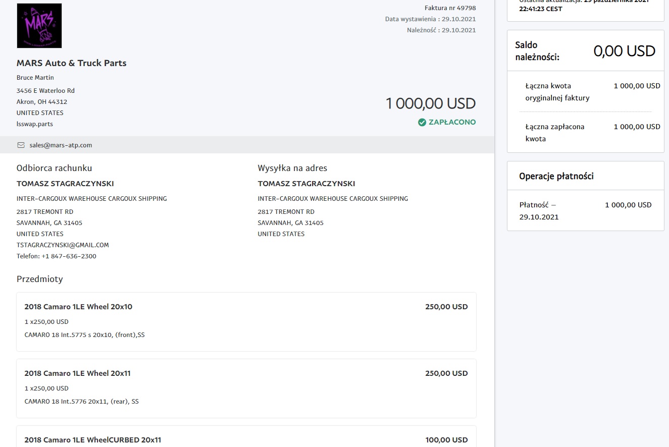Select 'Łączna kwota oryginalnej faktury' label
This screenshot has height=447, width=669.
557,92
